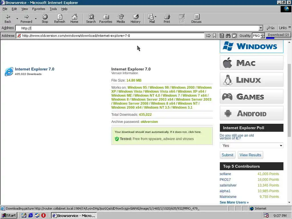Image resolution: width=292 pixels, height=219 pixels.
Task: Open the Search toolbar button
Action: [x=91, y=19]
